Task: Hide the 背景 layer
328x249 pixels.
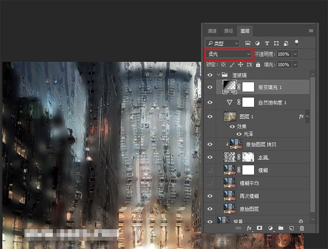Action: [210, 221]
